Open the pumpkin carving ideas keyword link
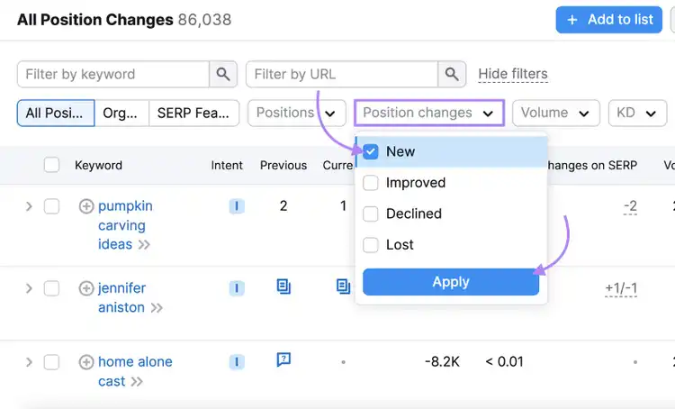Screen dimensions: 675x409 coord(125,225)
